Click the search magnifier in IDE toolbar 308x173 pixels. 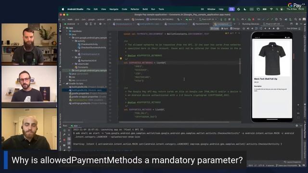click(x=295, y=19)
